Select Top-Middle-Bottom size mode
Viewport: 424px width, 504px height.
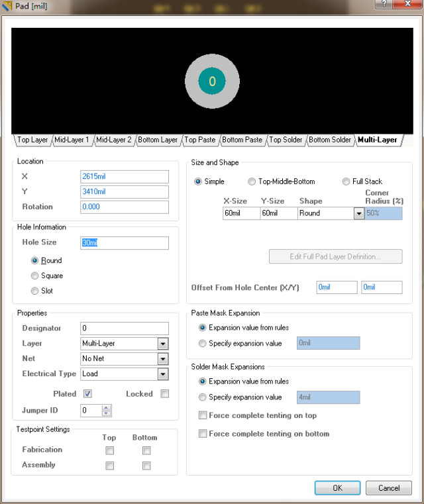252,181
